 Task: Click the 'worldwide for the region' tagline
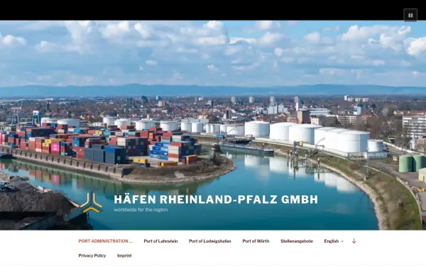pyautogui.click(x=141, y=209)
